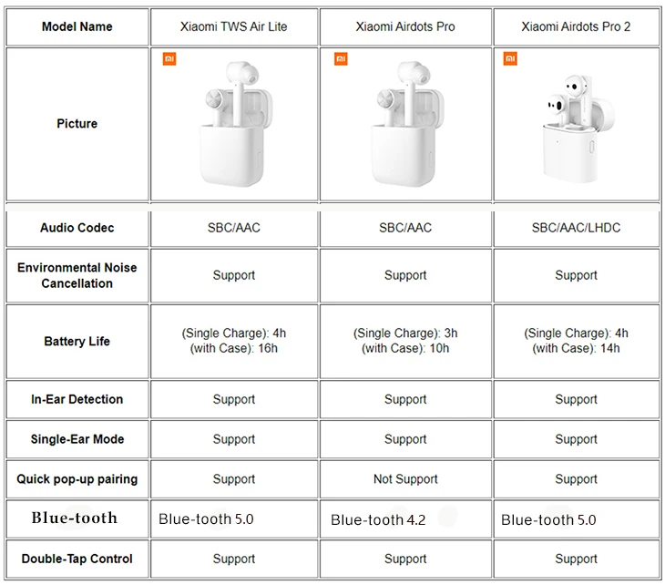This screenshot has width=665, height=585.
Task: Click the Xiaomi Airdots Pro 2 column header
Action: (x=576, y=26)
